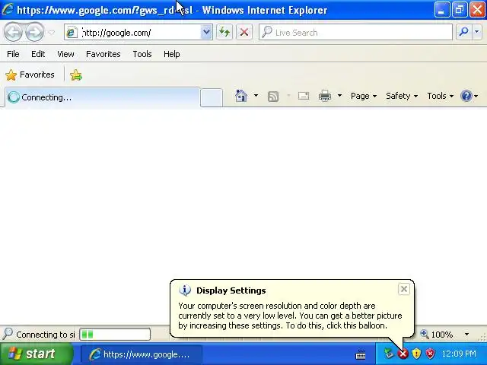Click the red shield Security Center tray icon
Viewport: 487px width, 365px height.
pos(430,353)
